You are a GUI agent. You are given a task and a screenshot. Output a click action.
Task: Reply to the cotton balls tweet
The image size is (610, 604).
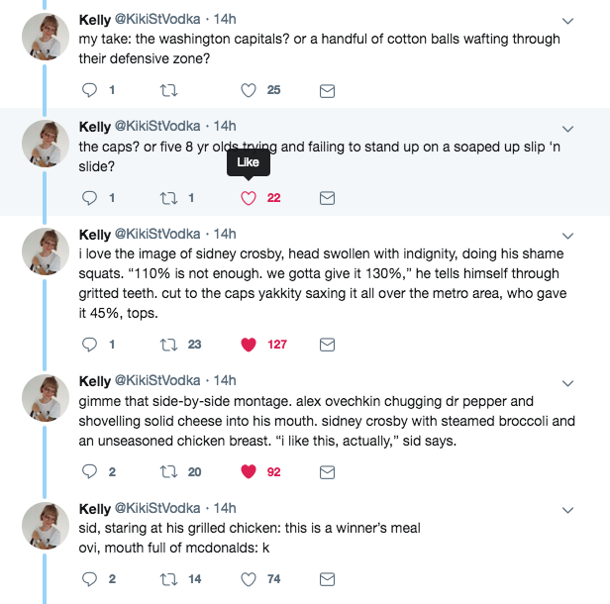pos(89,90)
